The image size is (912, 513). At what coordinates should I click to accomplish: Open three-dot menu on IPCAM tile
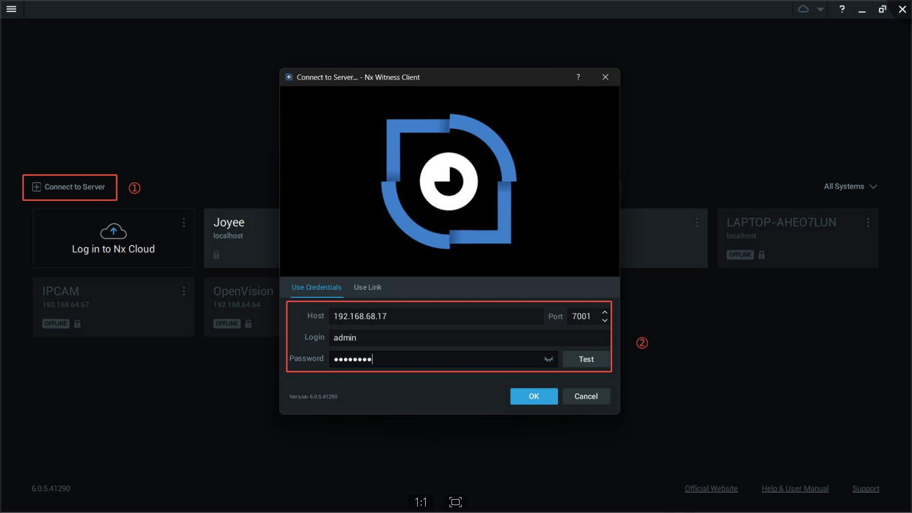click(x=184, y=291)
